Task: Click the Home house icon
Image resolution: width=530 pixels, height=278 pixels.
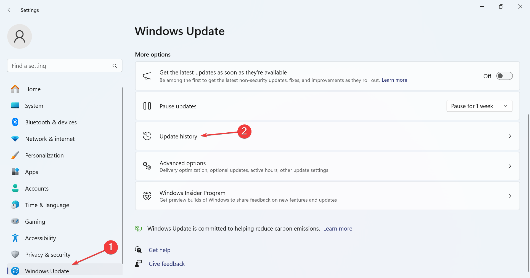Action: coord(15,89)
